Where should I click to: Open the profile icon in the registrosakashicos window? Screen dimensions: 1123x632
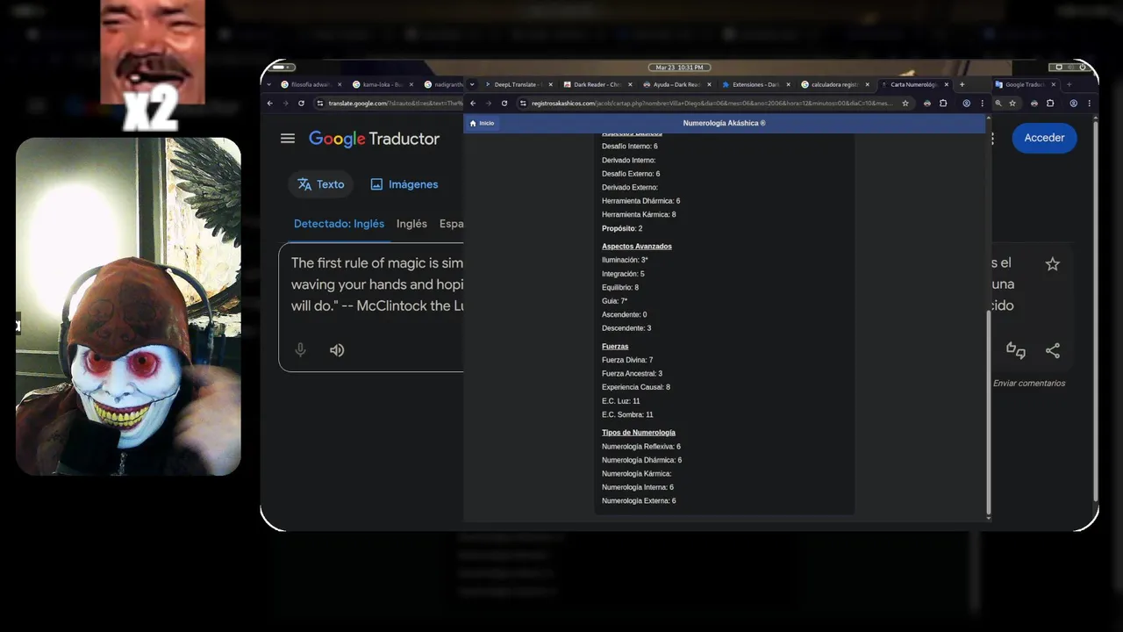tap(967, 103)
